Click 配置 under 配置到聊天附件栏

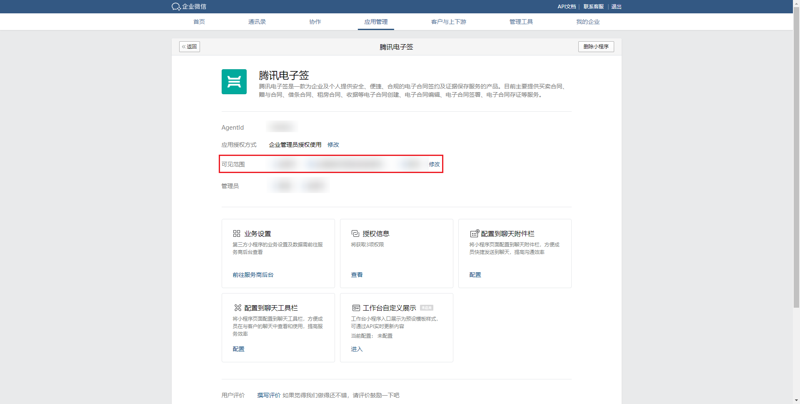[475, 275]
